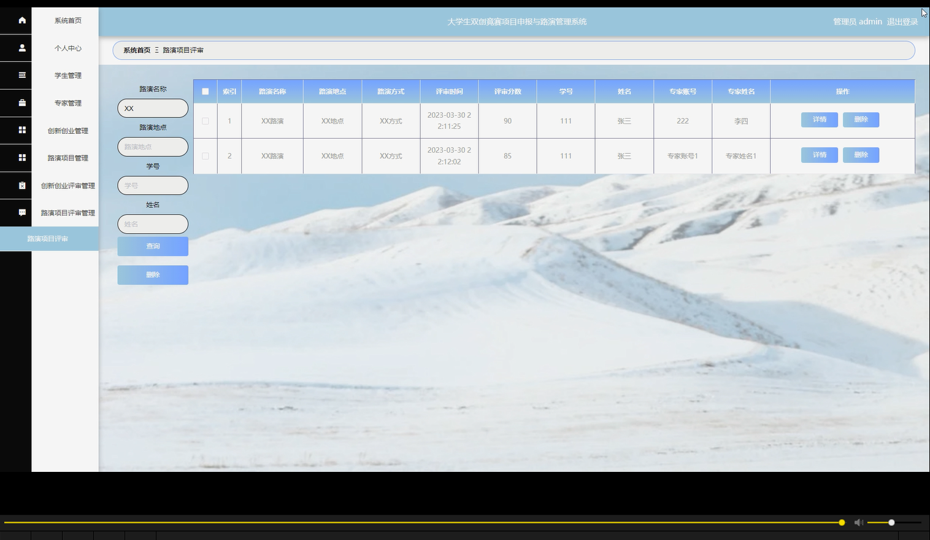Click the system title 大学生双创竞赛项目申报与路演管理系统
The image size is (930, 540).
click(x=517, y=21)
